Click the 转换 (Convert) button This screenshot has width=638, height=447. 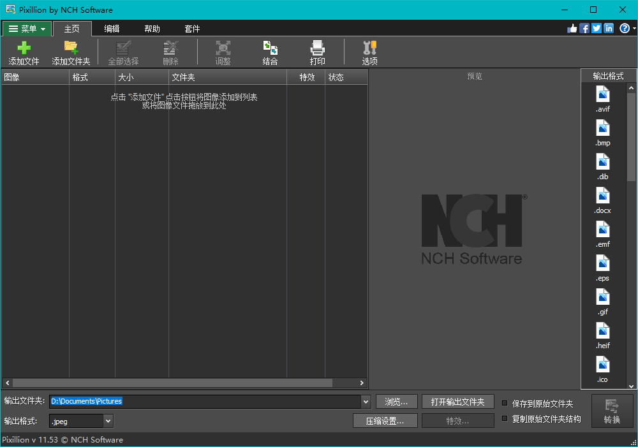612,411
